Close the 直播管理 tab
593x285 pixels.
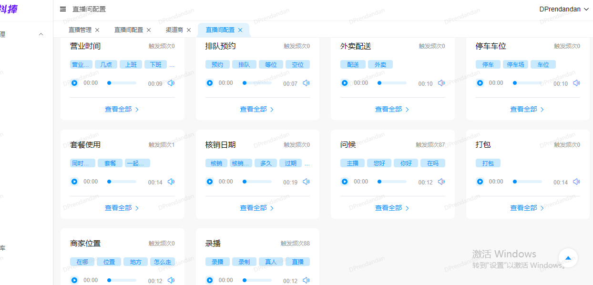coord(97,30)
